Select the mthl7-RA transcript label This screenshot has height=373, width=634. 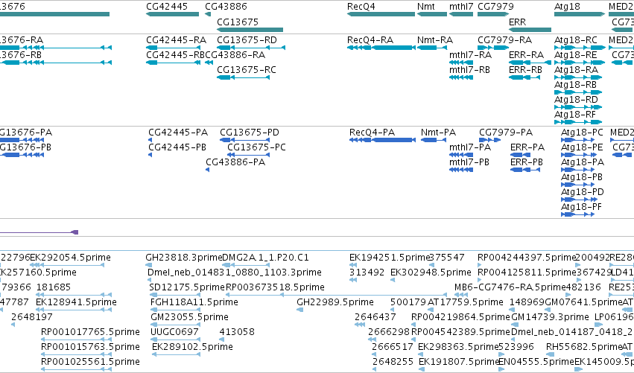pos(470,55)
